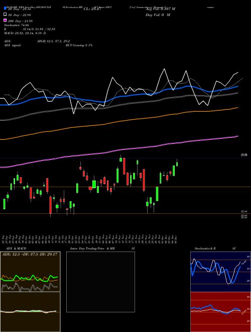Click the 'BUY Growing @ 1%' ADX signal

click(79, 45)
